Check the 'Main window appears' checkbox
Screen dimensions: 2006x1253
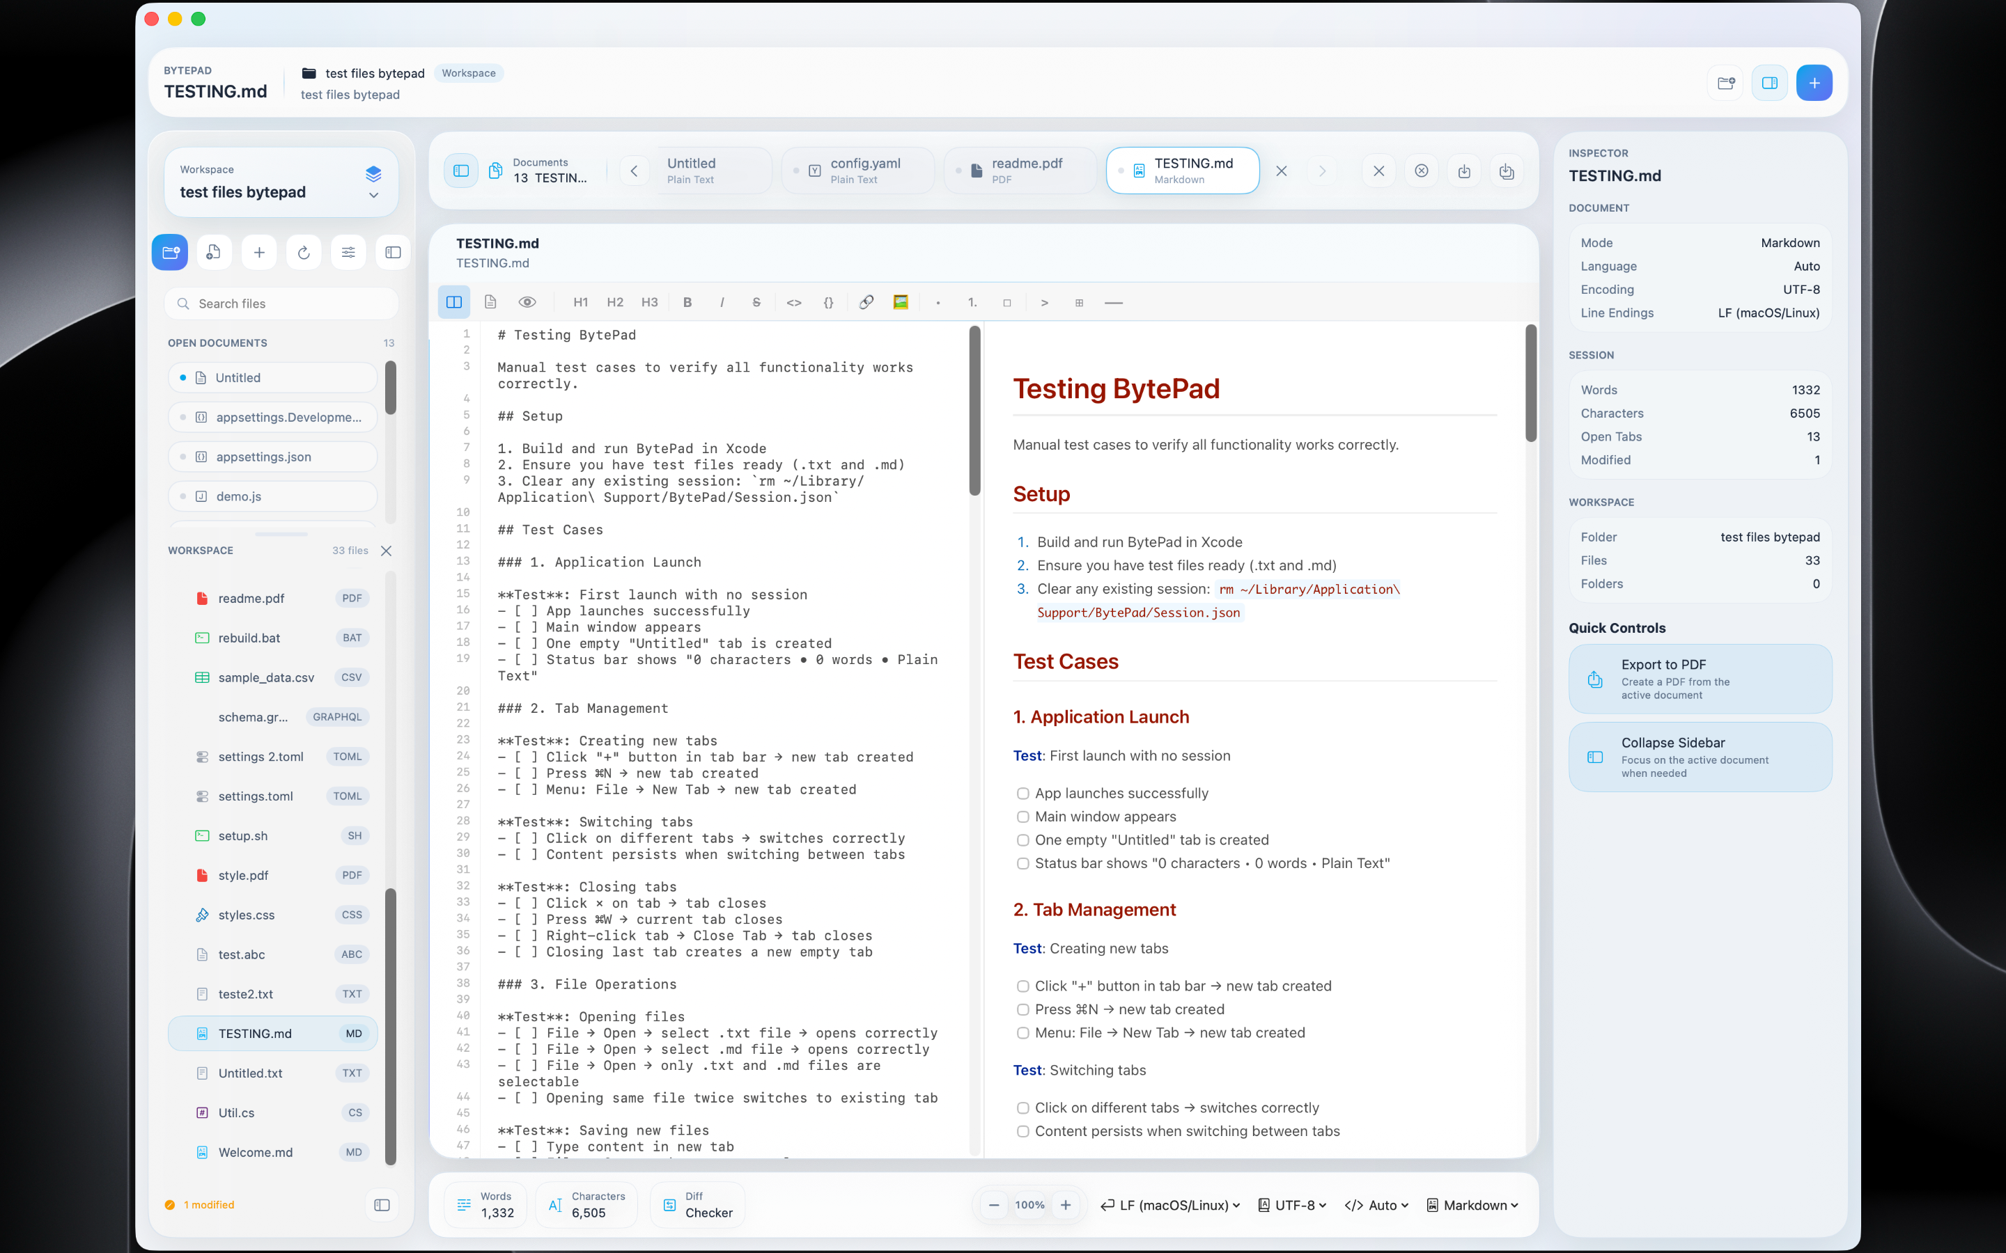1023,817
